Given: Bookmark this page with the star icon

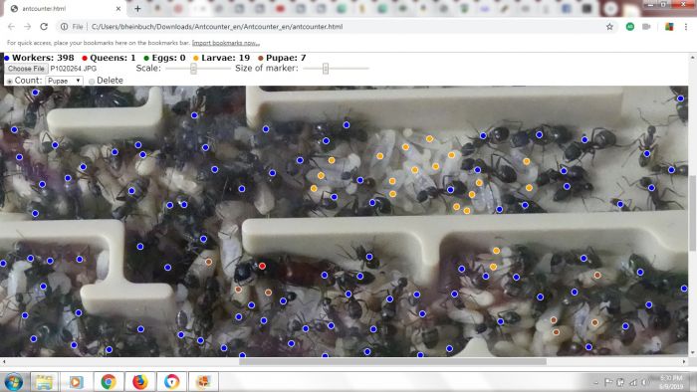Looking at the screenshot, I should pos(609,27).
